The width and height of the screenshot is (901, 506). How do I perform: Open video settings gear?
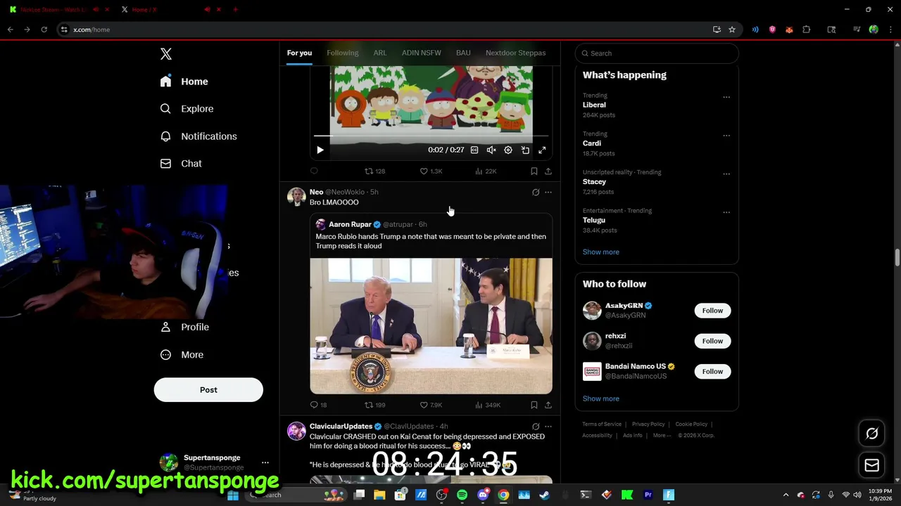coord(508,150)
